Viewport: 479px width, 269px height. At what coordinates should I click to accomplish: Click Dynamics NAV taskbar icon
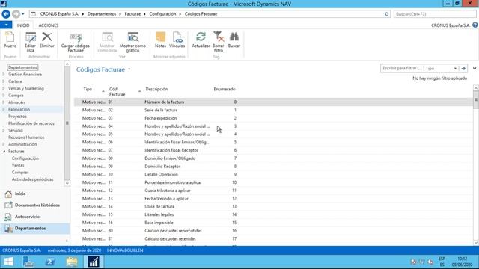[94, 262]
